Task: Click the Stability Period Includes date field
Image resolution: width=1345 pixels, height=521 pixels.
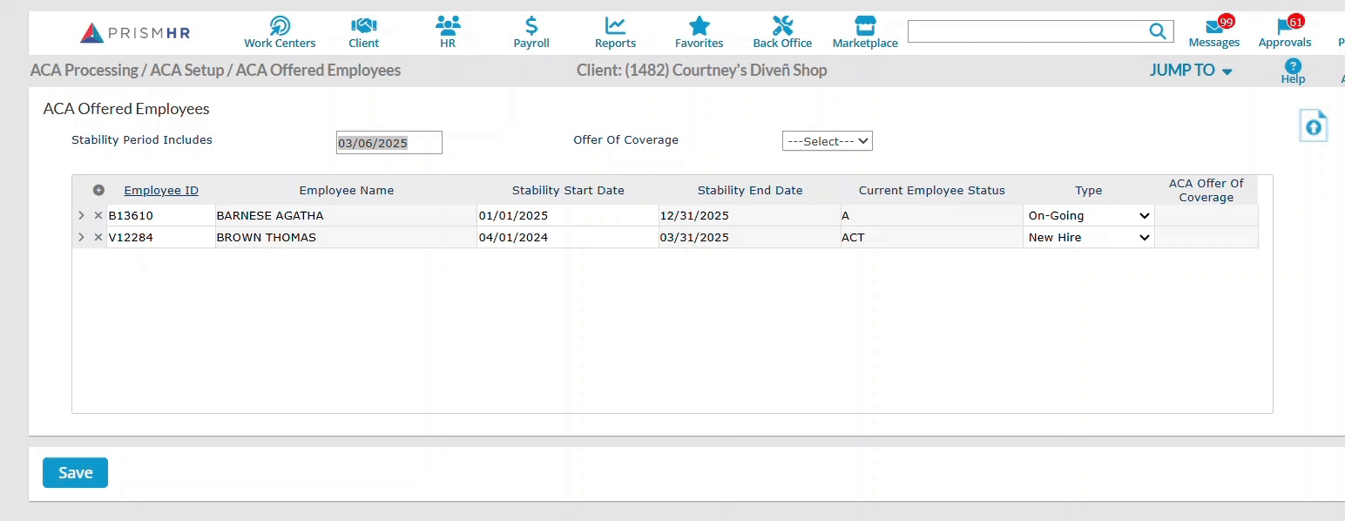Action: [389, 143]
